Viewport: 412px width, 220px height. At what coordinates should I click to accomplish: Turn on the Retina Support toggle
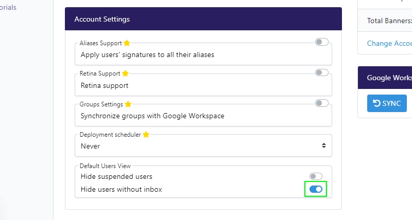[x=321, y=72]
